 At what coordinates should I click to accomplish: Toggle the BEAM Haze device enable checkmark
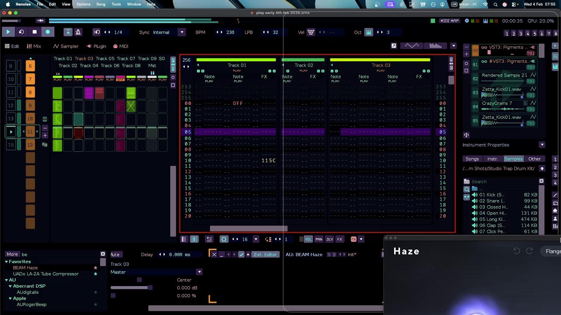pyautogui.click(x=241, y=255)
